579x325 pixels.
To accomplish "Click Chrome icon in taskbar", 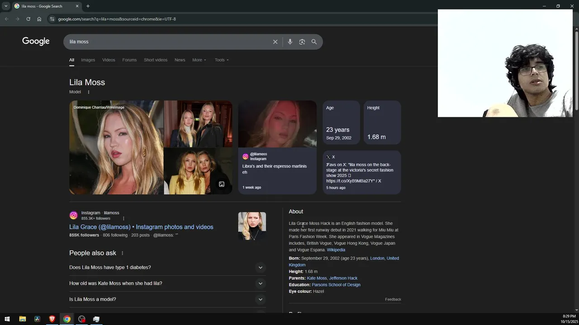I will 67,319.
